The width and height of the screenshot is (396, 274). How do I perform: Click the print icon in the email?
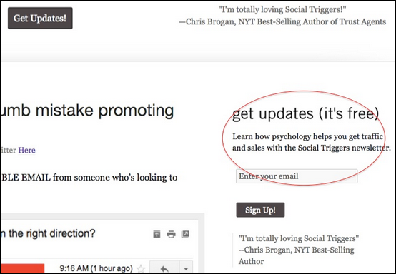pos(171,234)
